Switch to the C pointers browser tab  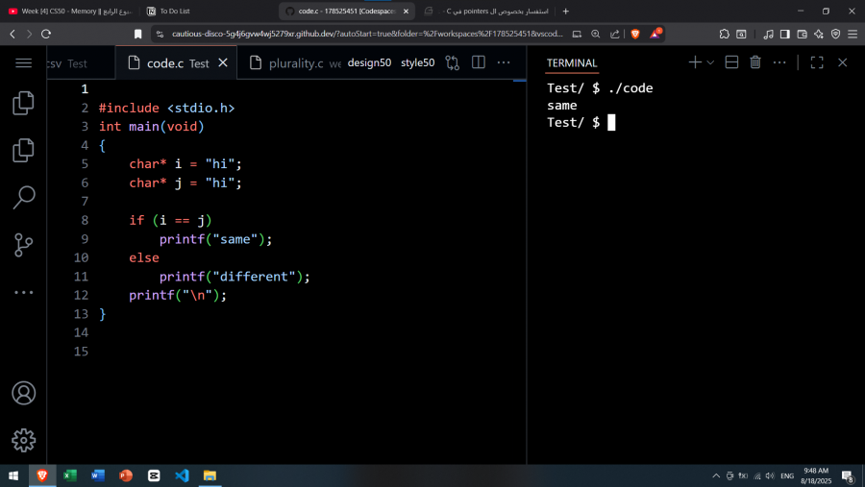[x=486, y=11]
